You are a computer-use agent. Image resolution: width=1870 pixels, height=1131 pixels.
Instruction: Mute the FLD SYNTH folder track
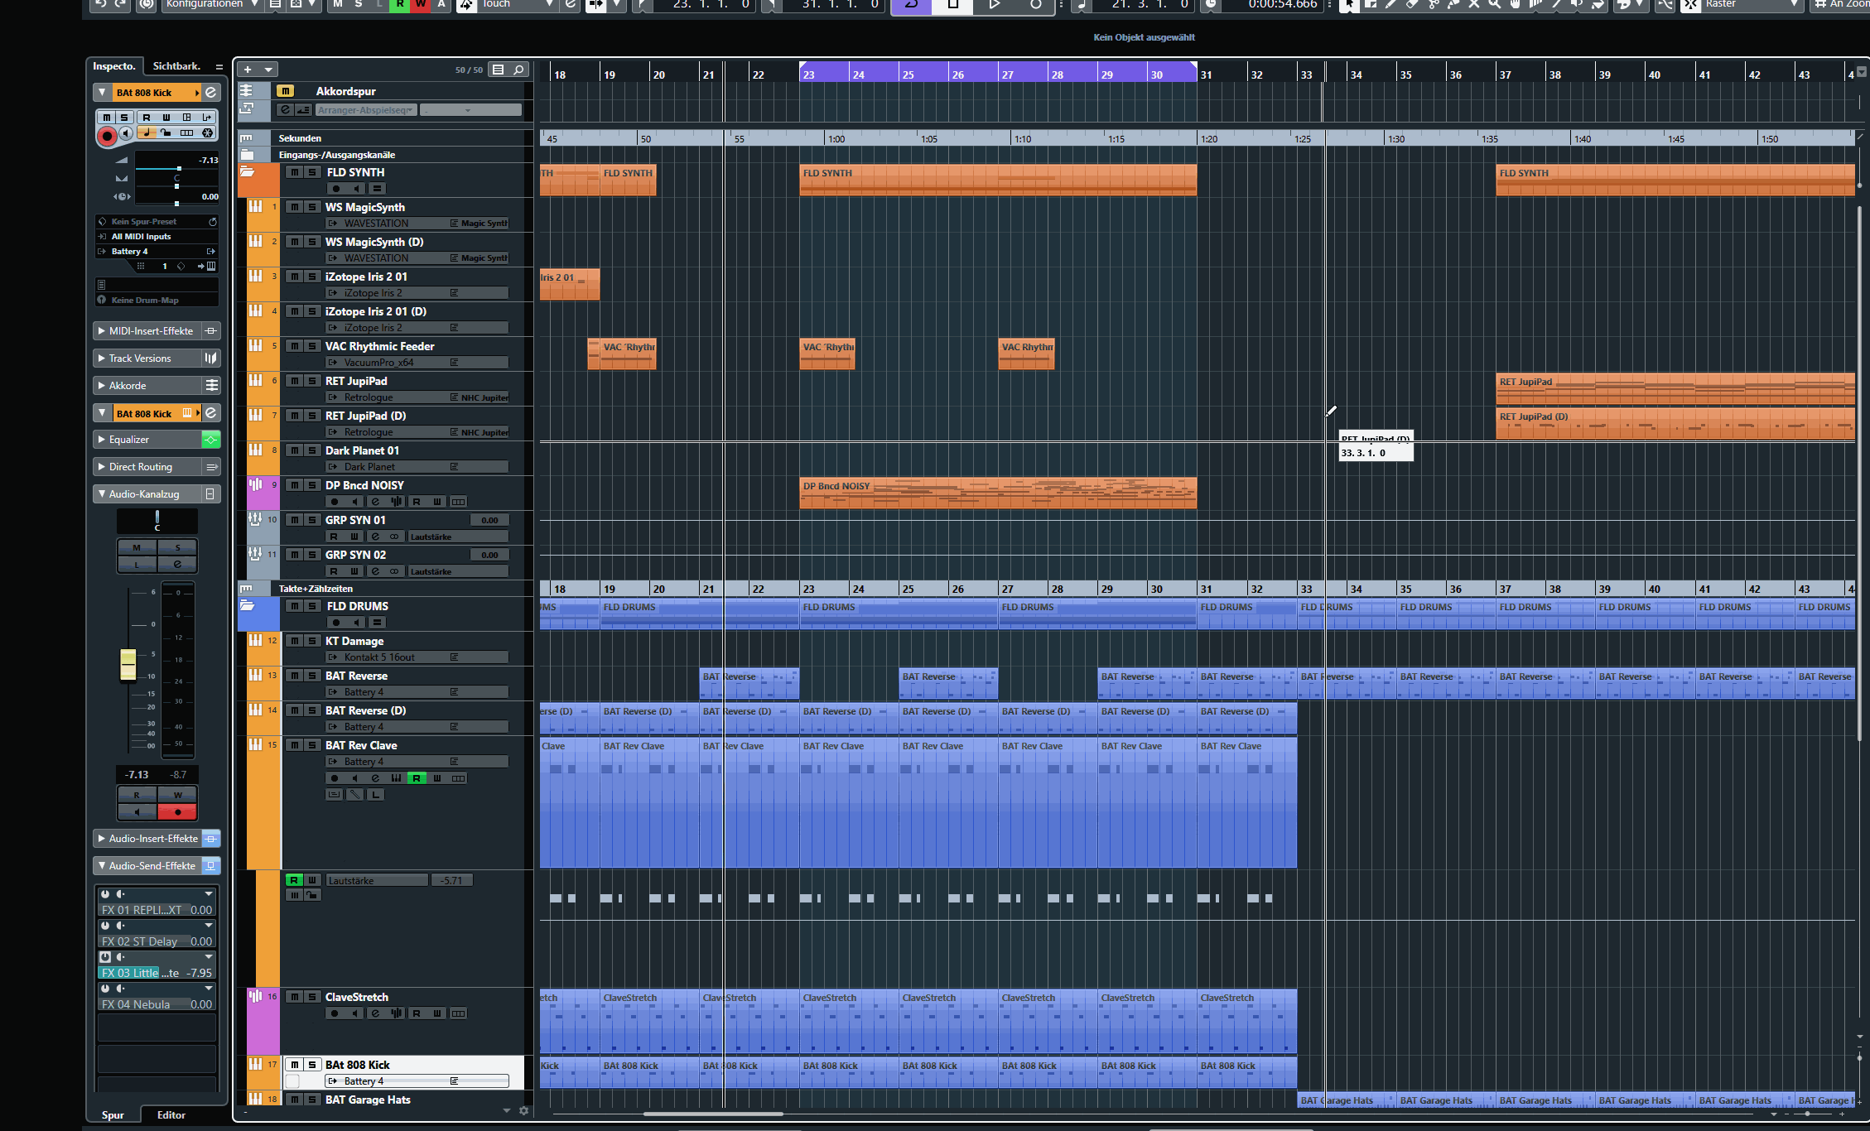point(294,172)
